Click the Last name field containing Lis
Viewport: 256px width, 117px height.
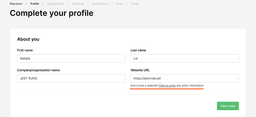185,58
